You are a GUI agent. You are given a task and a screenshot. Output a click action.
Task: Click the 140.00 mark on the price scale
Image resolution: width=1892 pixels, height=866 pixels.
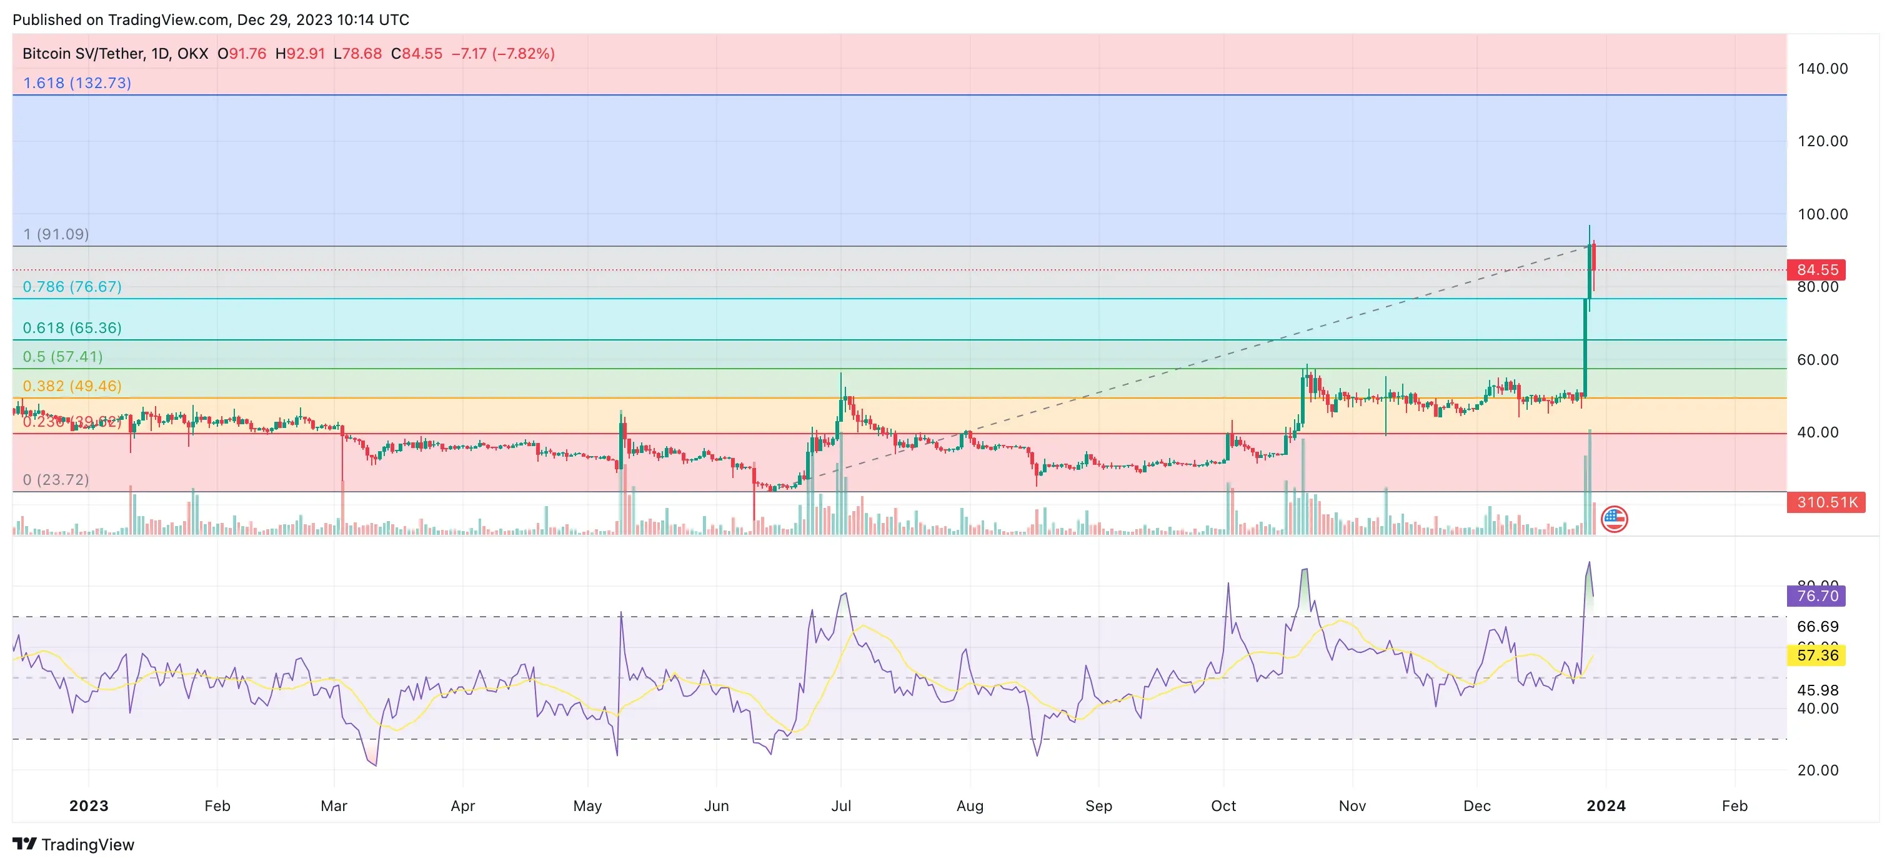(x=1822, y=68)
